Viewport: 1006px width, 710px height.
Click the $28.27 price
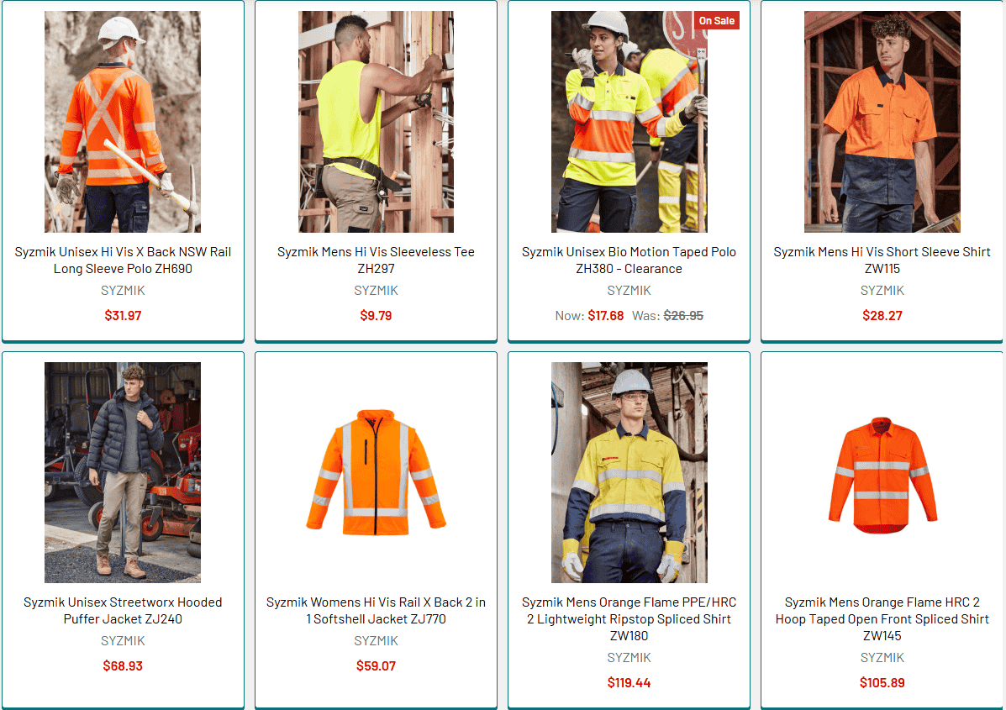pyautogui.click(x=882, y=316)
